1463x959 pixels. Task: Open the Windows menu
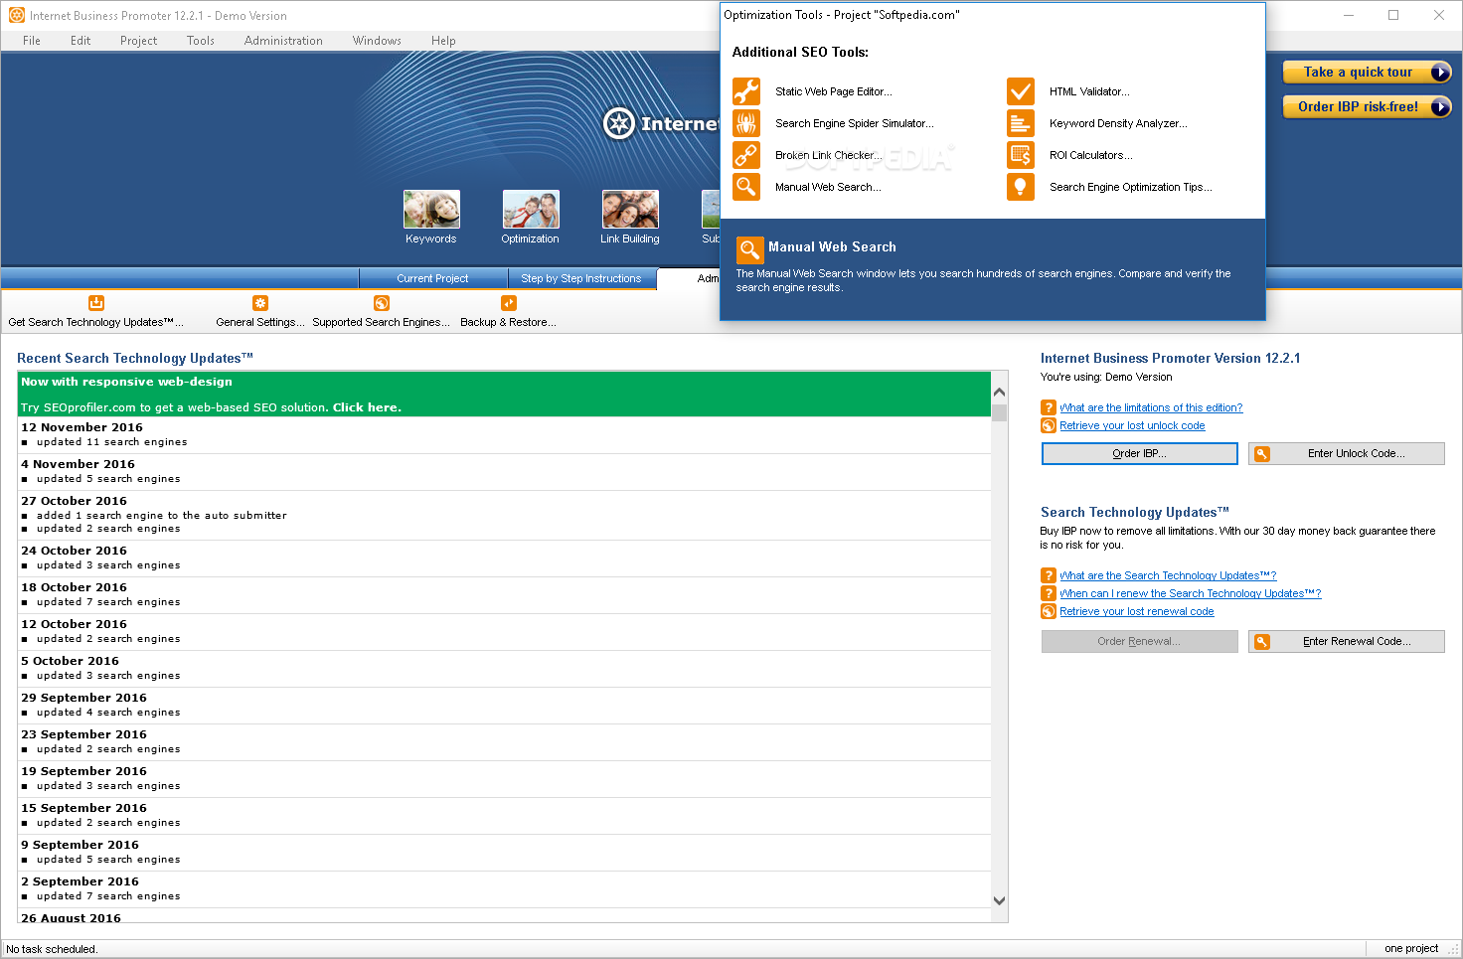pyautogui.click(x=377, y=41)
